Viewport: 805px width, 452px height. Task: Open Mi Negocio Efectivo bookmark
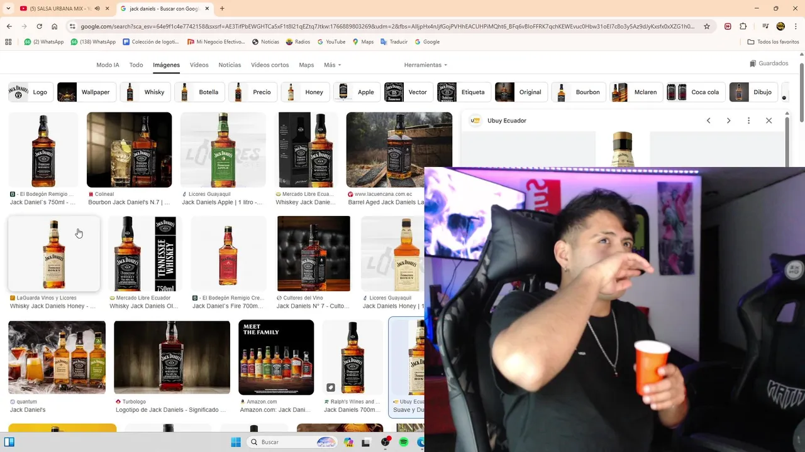[216, 41]
